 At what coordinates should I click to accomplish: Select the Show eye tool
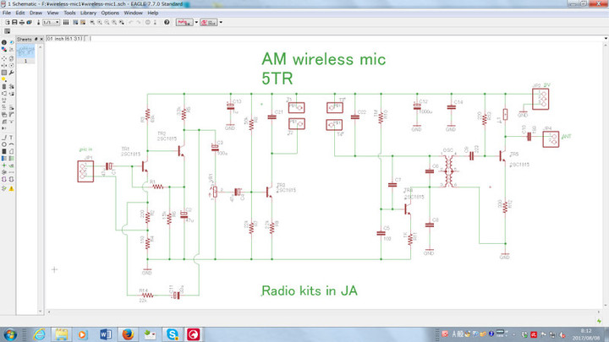11,41
